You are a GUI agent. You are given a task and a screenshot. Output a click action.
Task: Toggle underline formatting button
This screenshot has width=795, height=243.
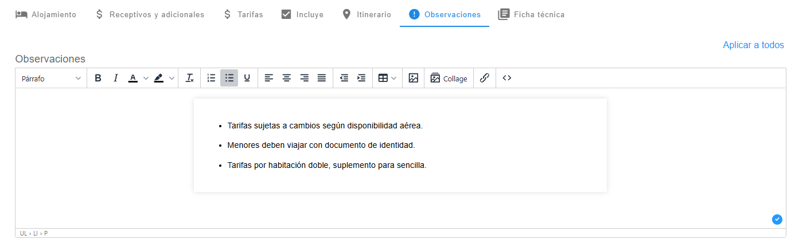pos(247,78)
